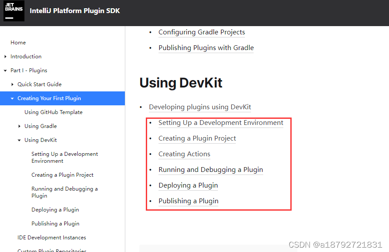Viewport: 389px width, 252px height.
Task: Collapse the Creating Your First Plugin arrow
Action: (12, 98)
